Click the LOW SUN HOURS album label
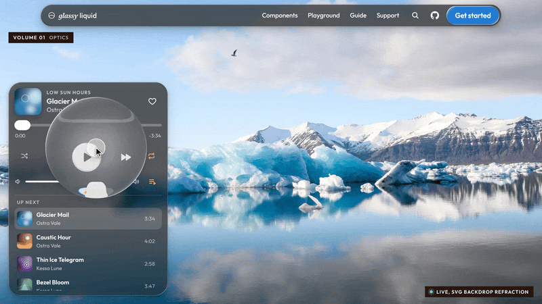Screen dimensions: 542x304 (x=68, y=93)
